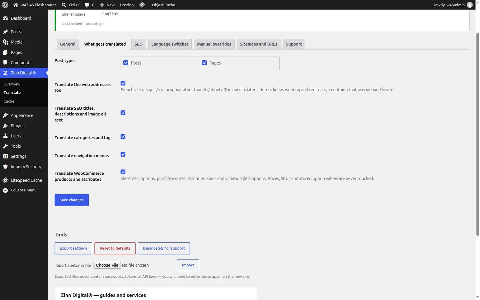The height and width of the screenshot is (300, 480).
Task: Go to Posts pushpin menu
Action: coord(5,32)
